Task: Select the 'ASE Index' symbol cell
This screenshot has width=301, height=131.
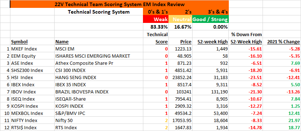Action: 32,63
